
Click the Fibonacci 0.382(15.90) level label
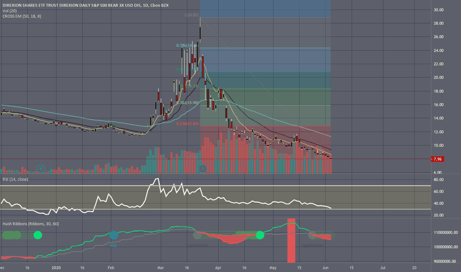(x=187, y=103)
